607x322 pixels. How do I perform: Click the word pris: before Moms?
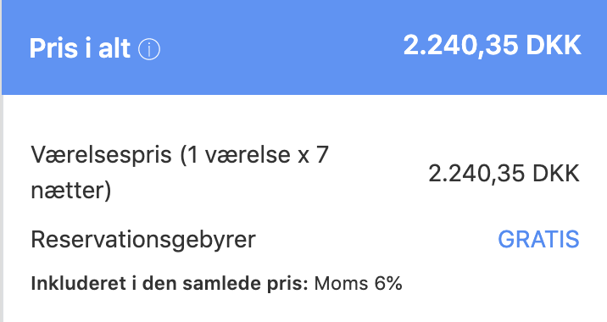click(287, 285)
